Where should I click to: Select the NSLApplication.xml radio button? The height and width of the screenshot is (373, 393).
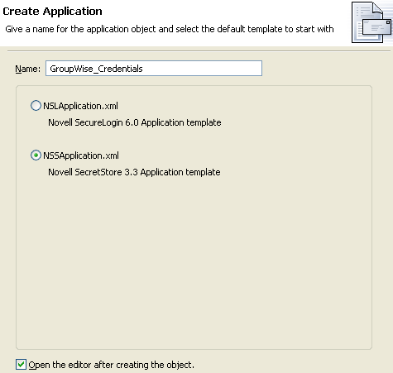36,106
